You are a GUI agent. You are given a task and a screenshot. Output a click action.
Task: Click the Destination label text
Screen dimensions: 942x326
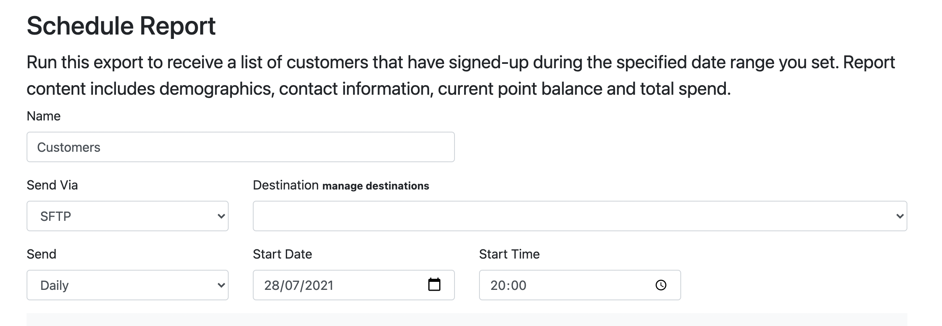[x=286, y=185]
